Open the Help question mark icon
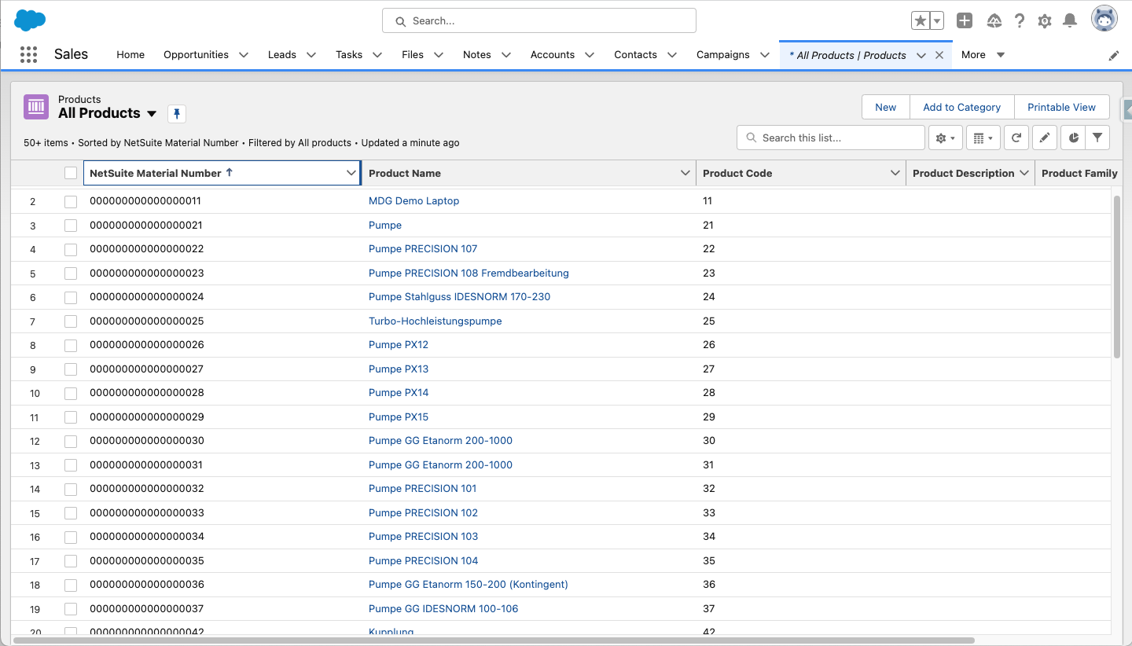This screenshot has height=646, width=1132. [1020, 21]
